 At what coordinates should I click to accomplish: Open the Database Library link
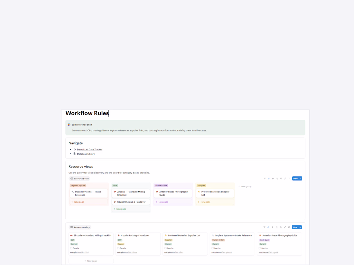tap(86, 154)
